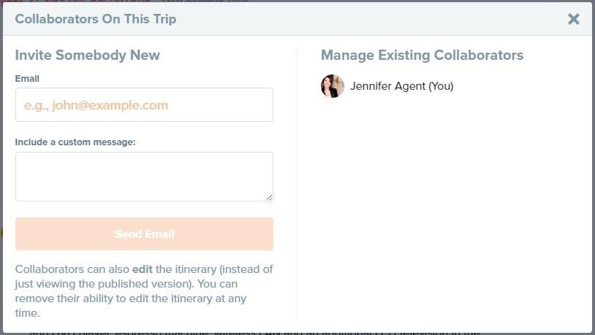
Task: Click the Include a custom message label
Action: pyautogui.click(x=75, y=142)
